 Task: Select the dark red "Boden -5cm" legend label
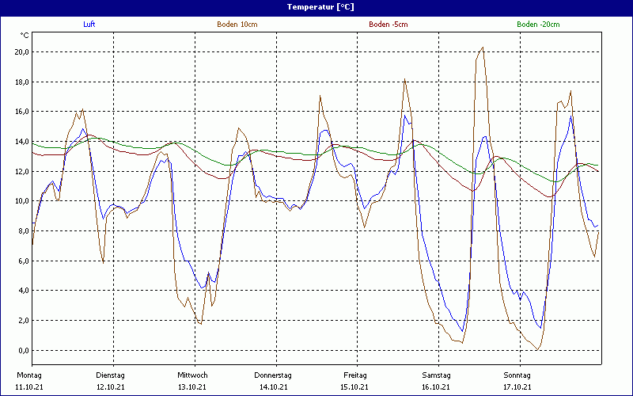point(389,25)
